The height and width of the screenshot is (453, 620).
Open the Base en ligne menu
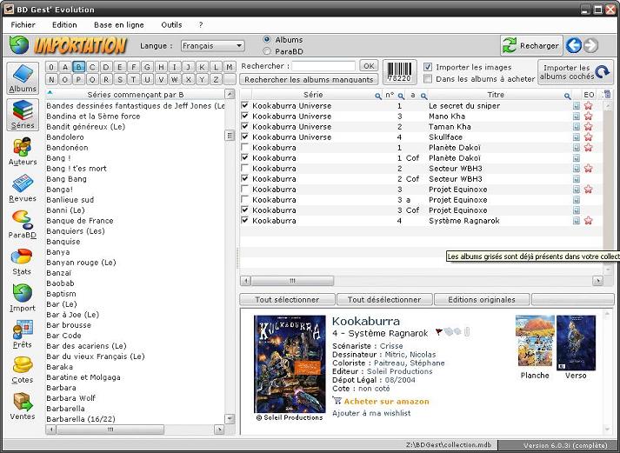[119, 25]
